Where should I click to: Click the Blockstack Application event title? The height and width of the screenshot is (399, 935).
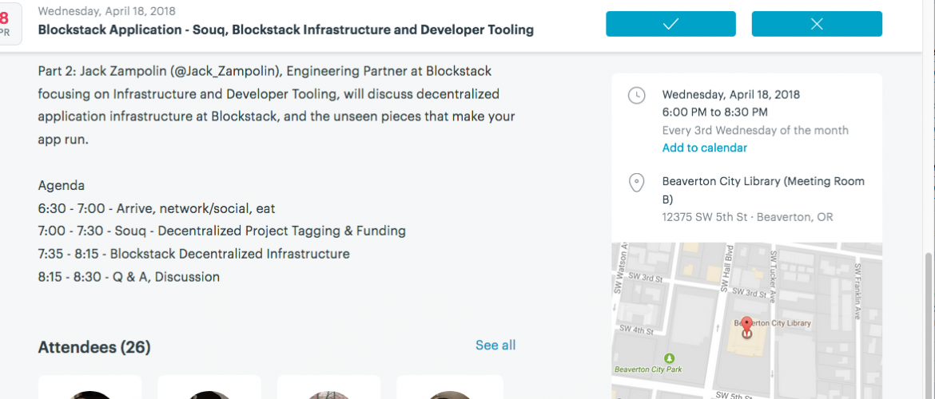pyautogui.click(x=285, y=30)
